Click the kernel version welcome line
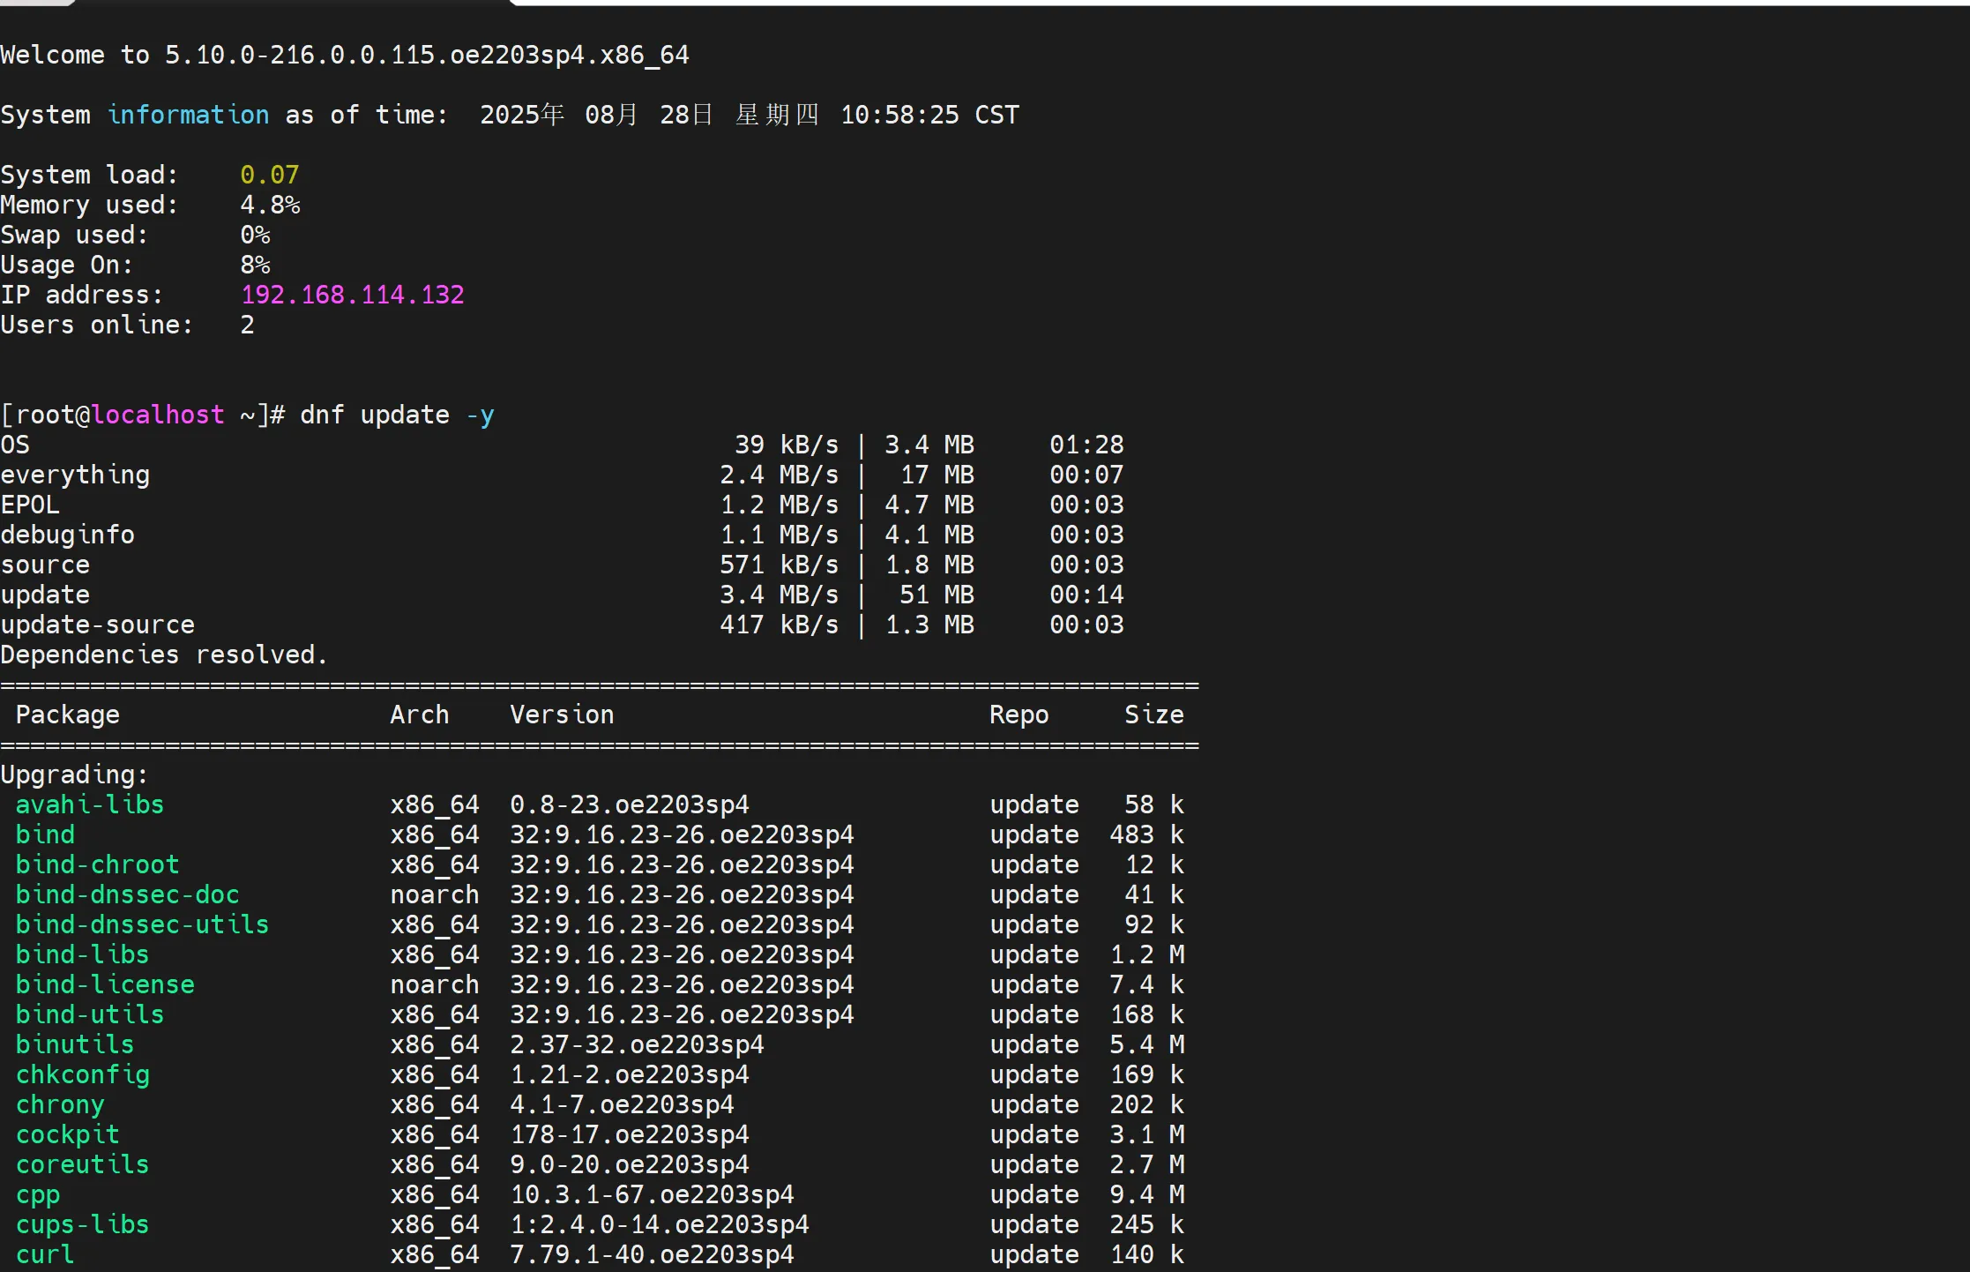Image resolution: width=1970 pixels, height=1272 pixels. pos(345,56)
